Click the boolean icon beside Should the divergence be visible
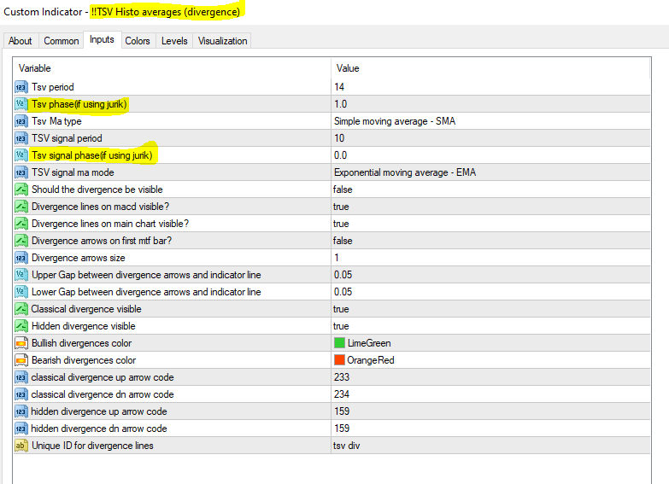Screen dimensions: 669x484 point(21,190)
